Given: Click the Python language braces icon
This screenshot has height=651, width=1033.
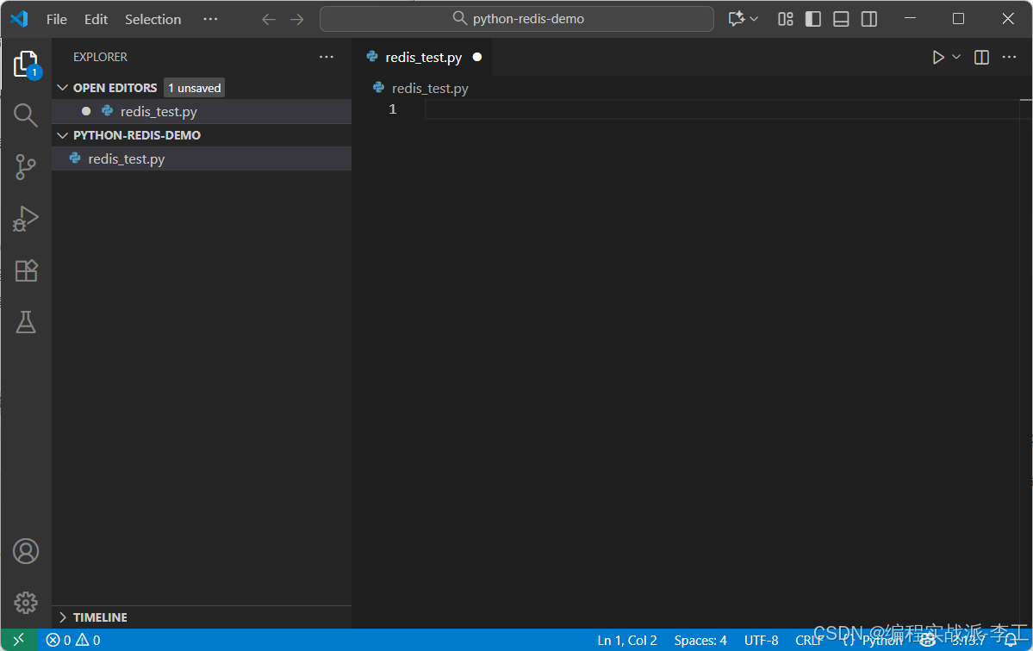Looking at the screenshot, I should pos(849,640).
